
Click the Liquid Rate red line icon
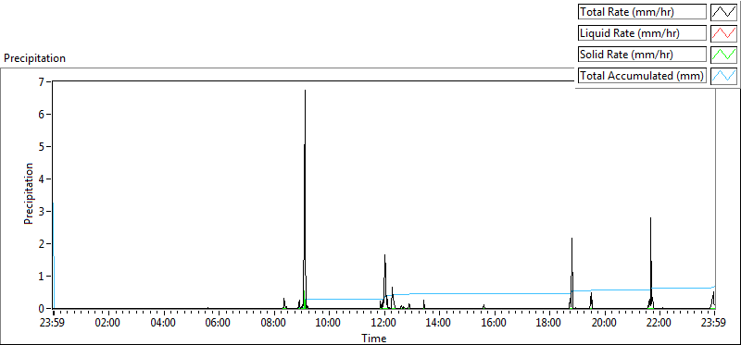pos(723,33)
